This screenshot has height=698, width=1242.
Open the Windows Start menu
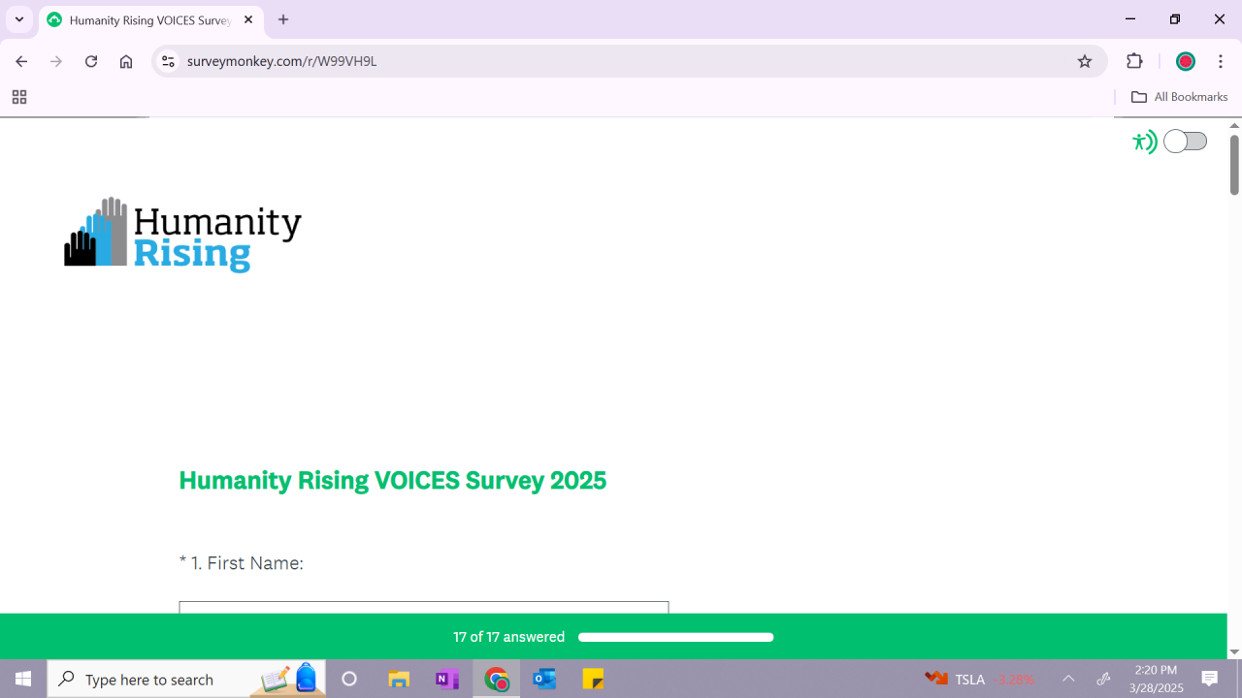tap(23, 679)
